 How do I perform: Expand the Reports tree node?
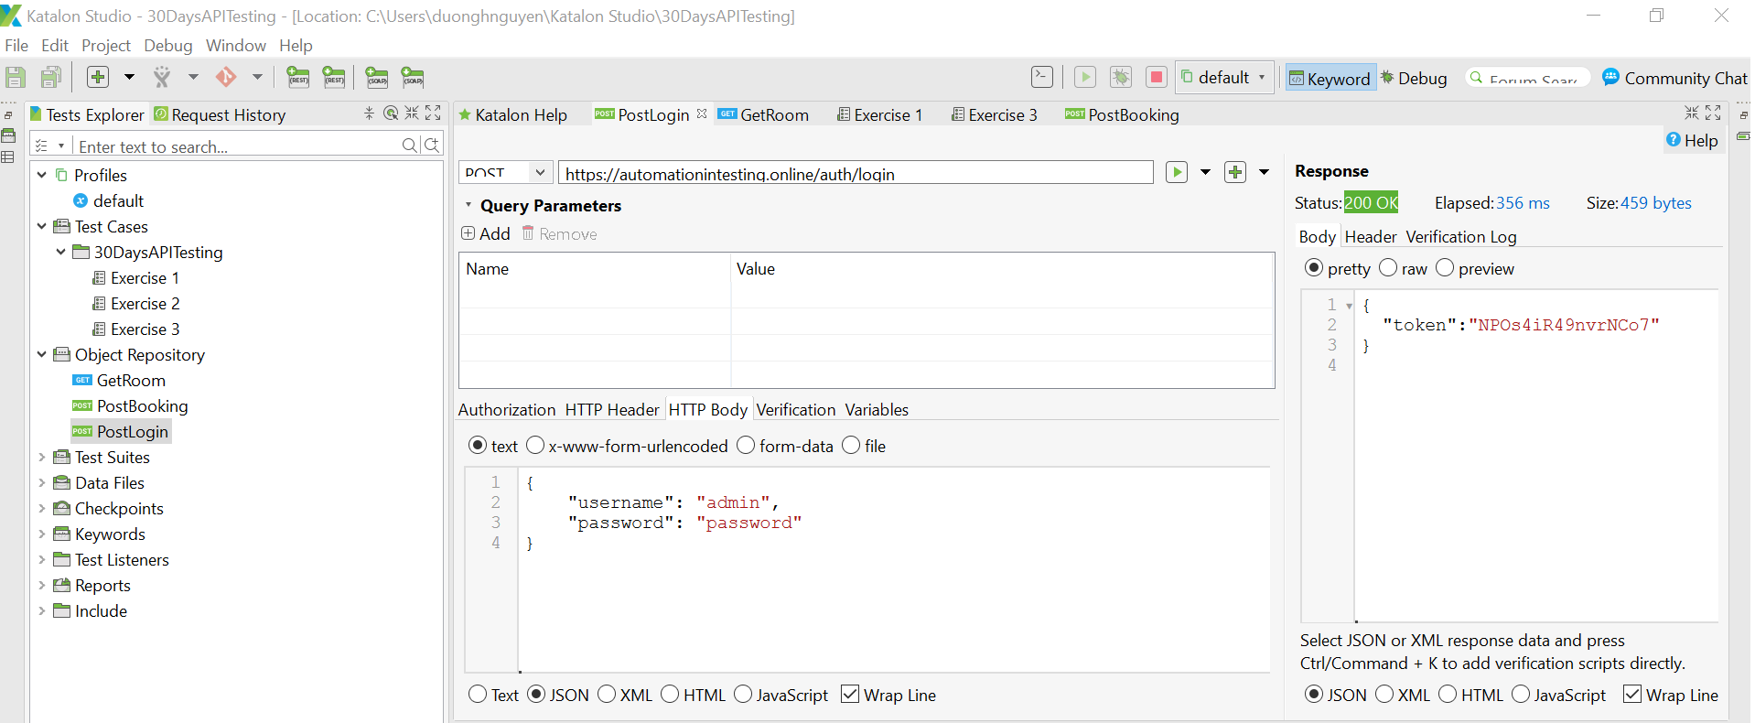coord(41,585)
